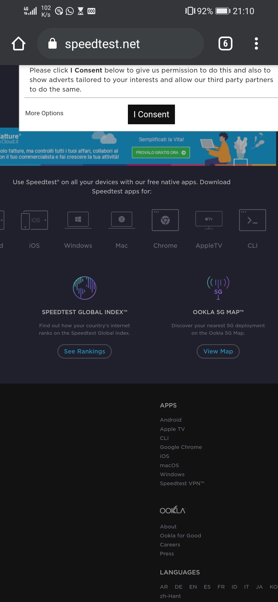
Task: Open the Press footer link
Action: point(167,554)
